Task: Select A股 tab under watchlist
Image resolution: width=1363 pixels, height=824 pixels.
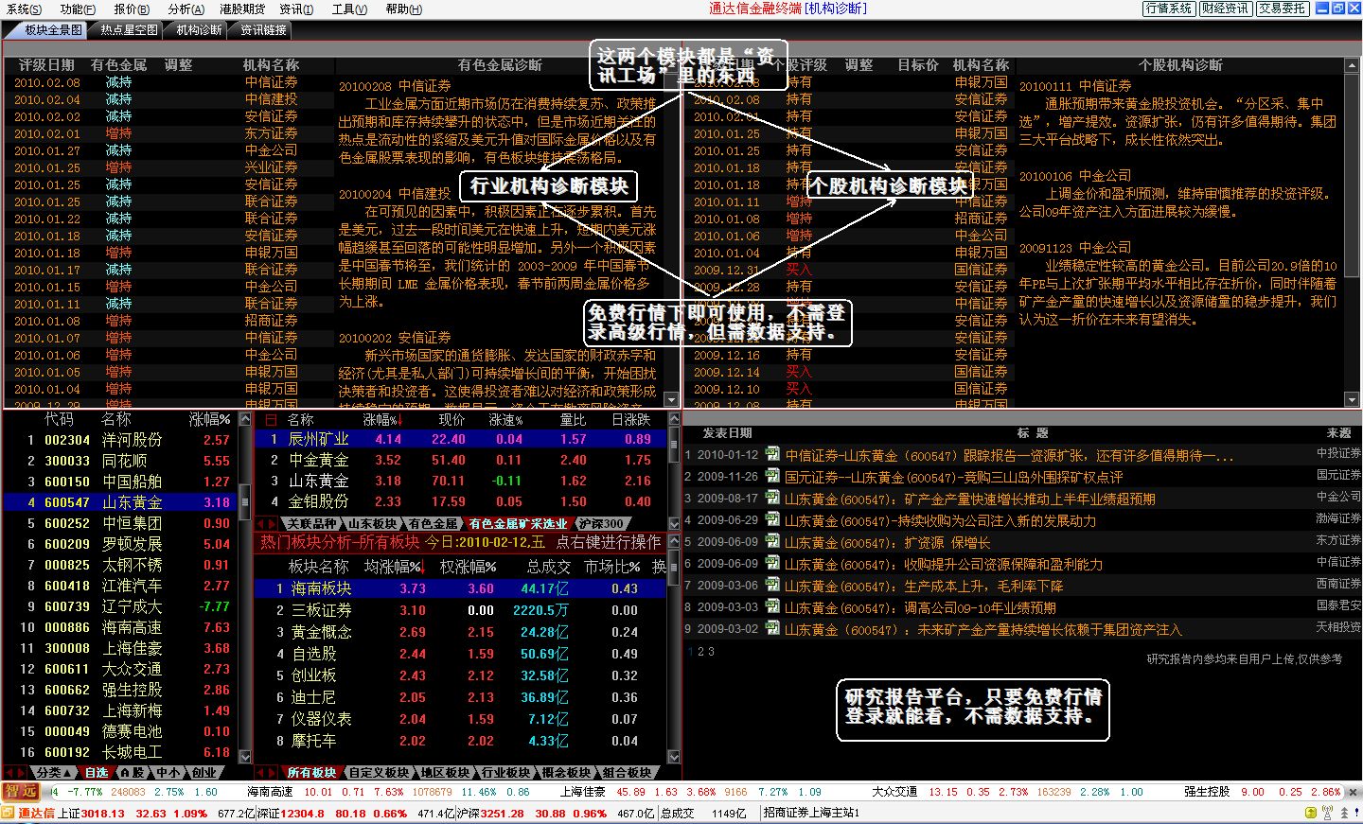Action: point(132,773)
